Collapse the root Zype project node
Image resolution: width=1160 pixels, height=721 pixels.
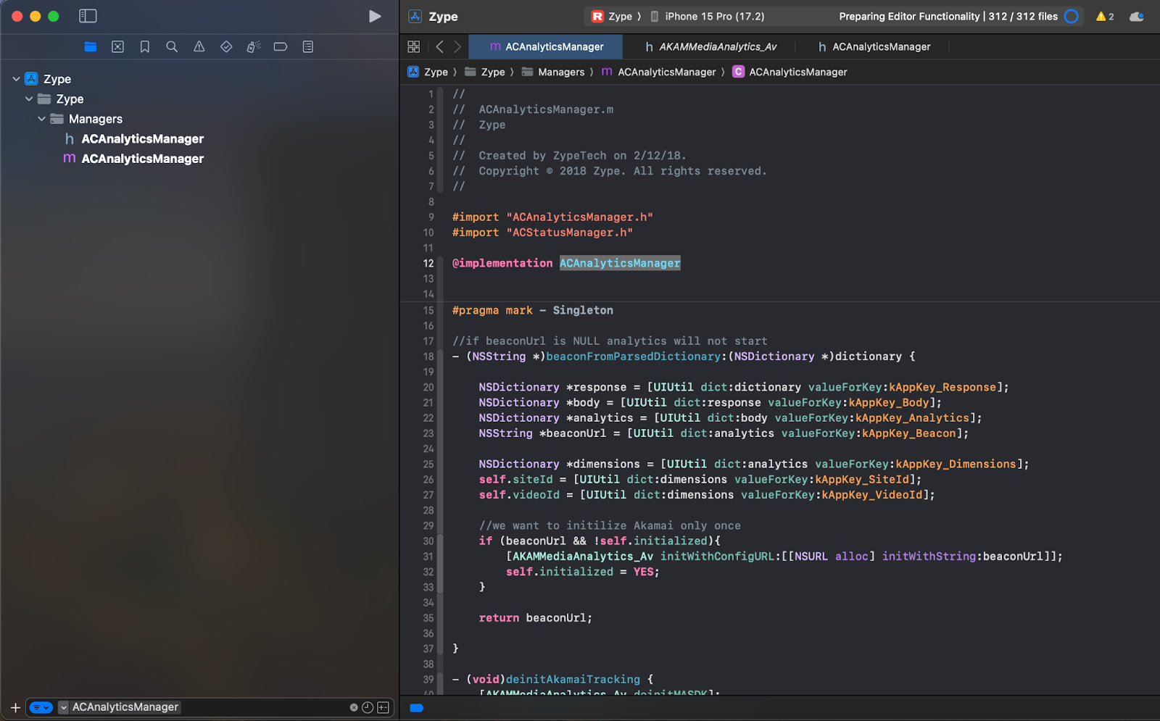coord(16,79)
